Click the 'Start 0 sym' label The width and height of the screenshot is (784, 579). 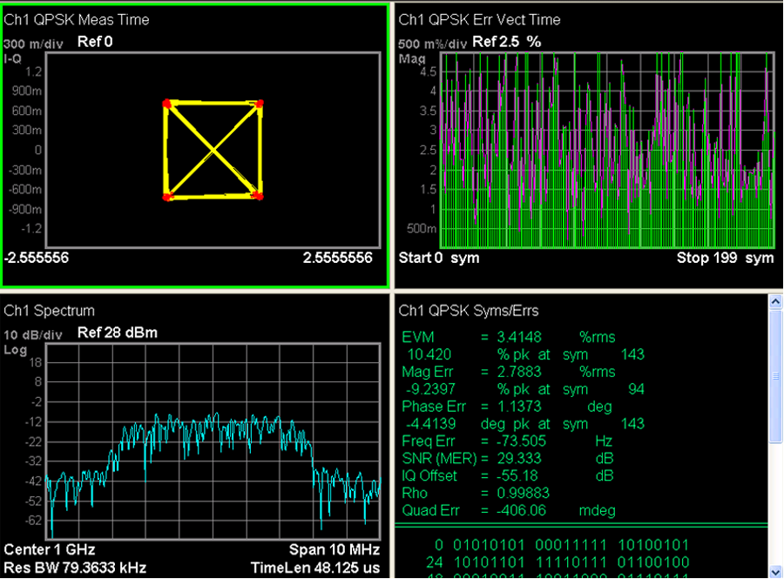tap(439, 258)
